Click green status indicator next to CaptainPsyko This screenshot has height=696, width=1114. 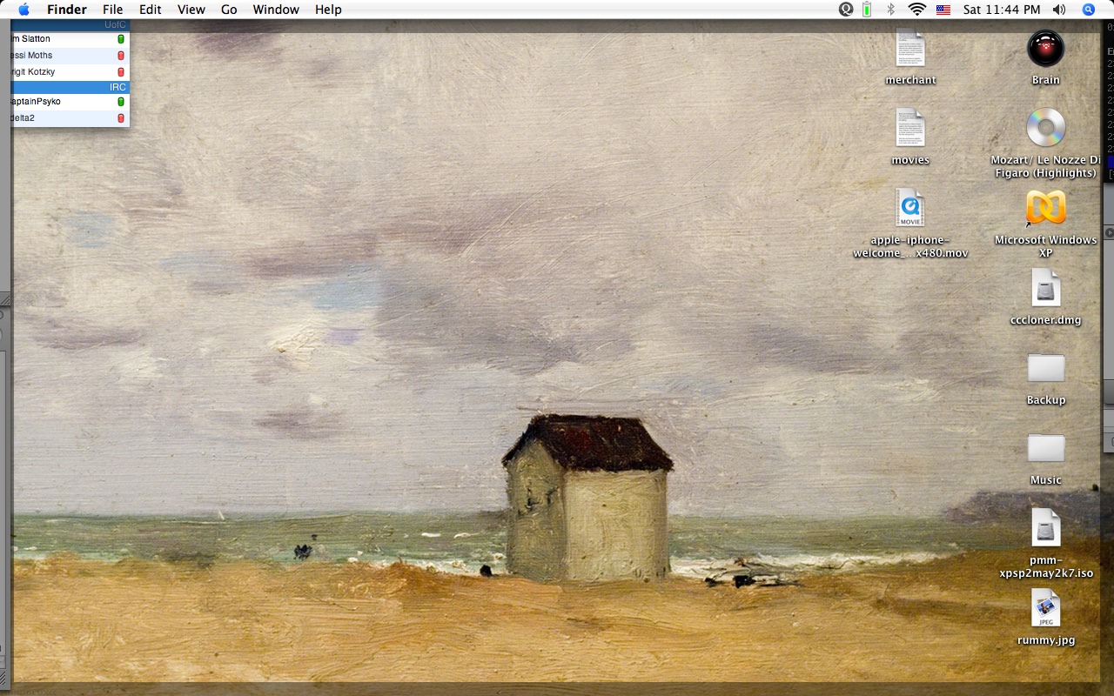point(121,102)
